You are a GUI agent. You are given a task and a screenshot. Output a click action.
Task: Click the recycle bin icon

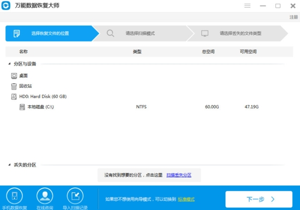tap(14, 86)
